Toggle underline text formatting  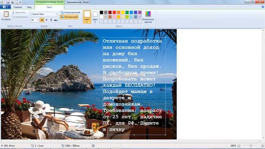(51, 20)
